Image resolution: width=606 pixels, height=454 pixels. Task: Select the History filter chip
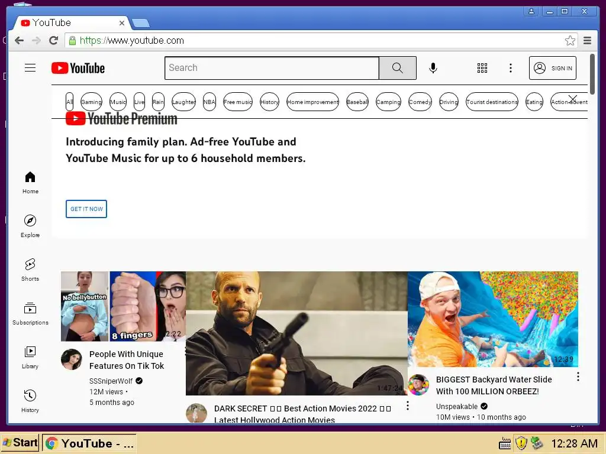click(269, 102)
